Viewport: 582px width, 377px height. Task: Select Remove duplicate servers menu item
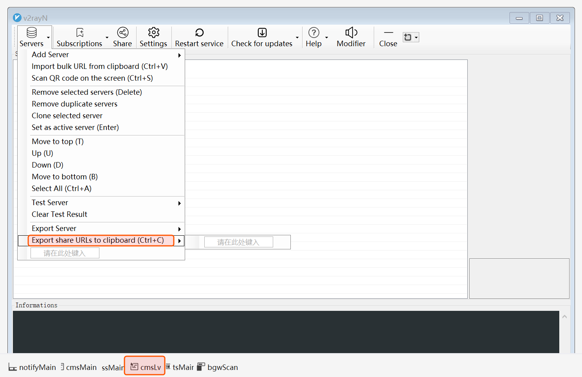point(74,104)
